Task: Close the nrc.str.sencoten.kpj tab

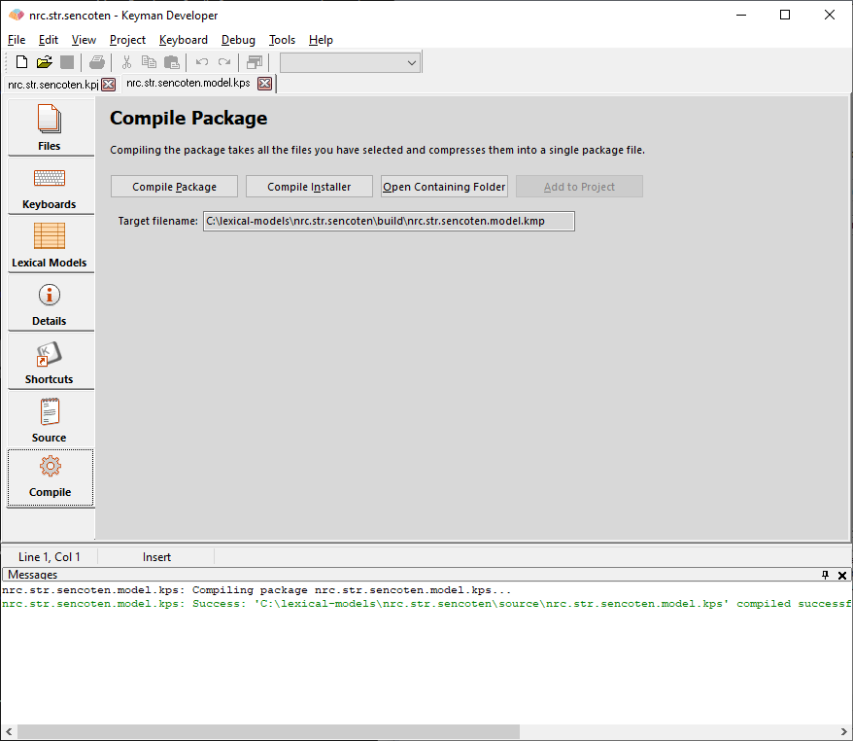Action: (x=108, y=85)
